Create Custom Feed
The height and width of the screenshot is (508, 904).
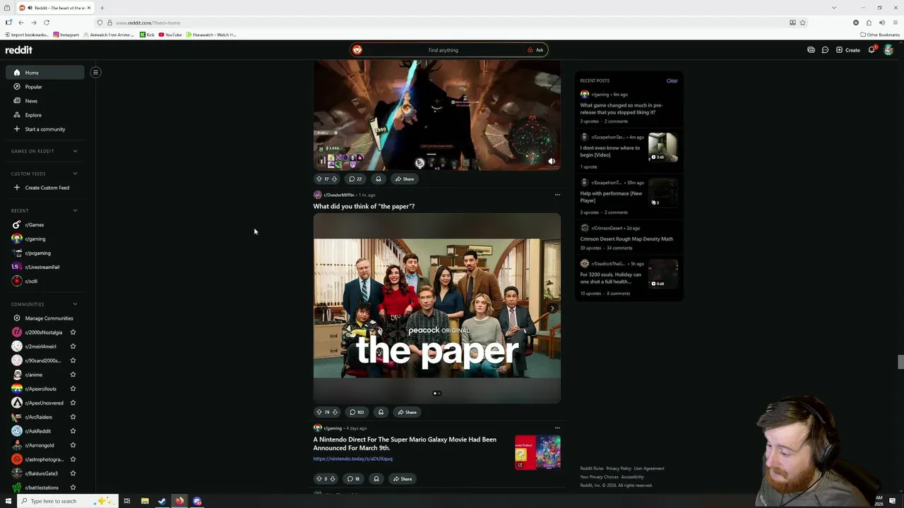pyautogui.click(x=47, y=188)
